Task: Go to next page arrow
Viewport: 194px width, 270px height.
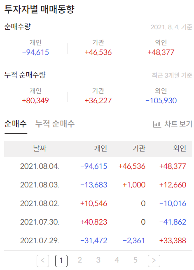Action: tap(154, 261)
